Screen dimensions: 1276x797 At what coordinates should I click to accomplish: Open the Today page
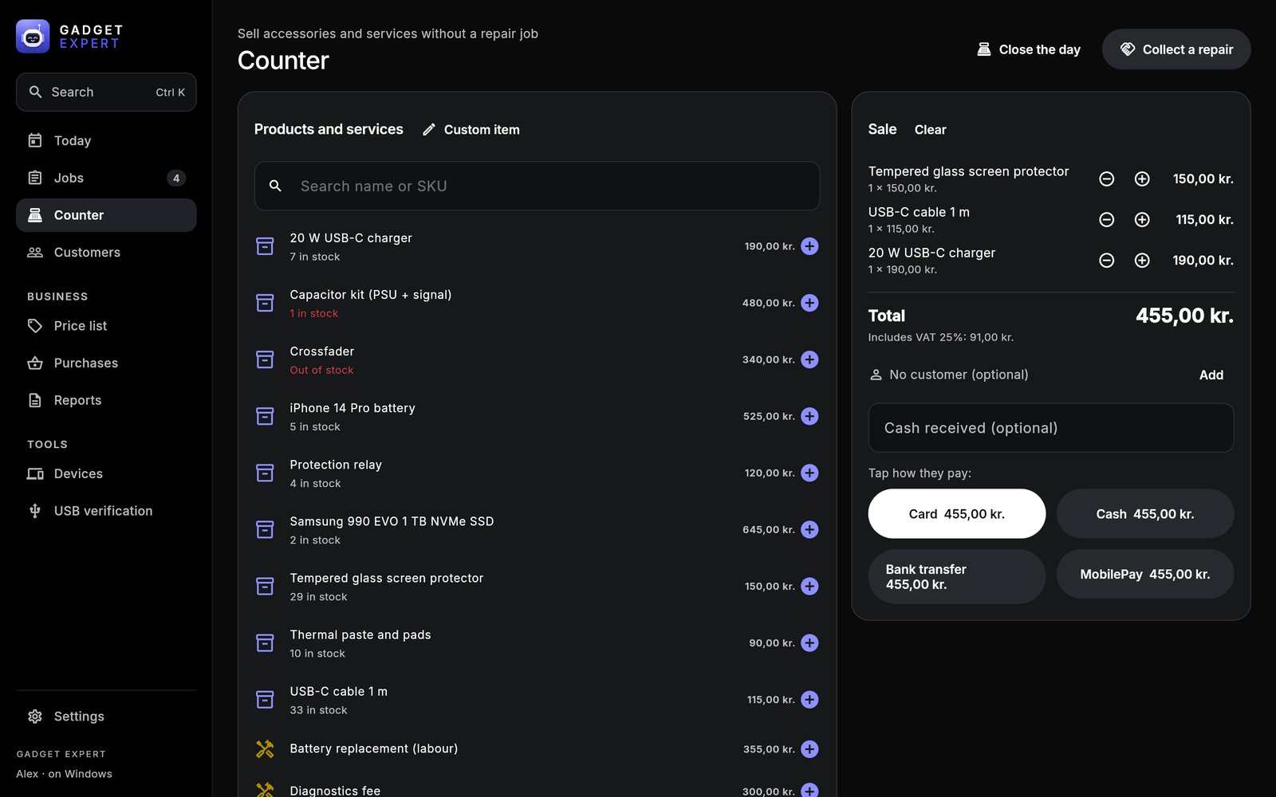point(106,140)
